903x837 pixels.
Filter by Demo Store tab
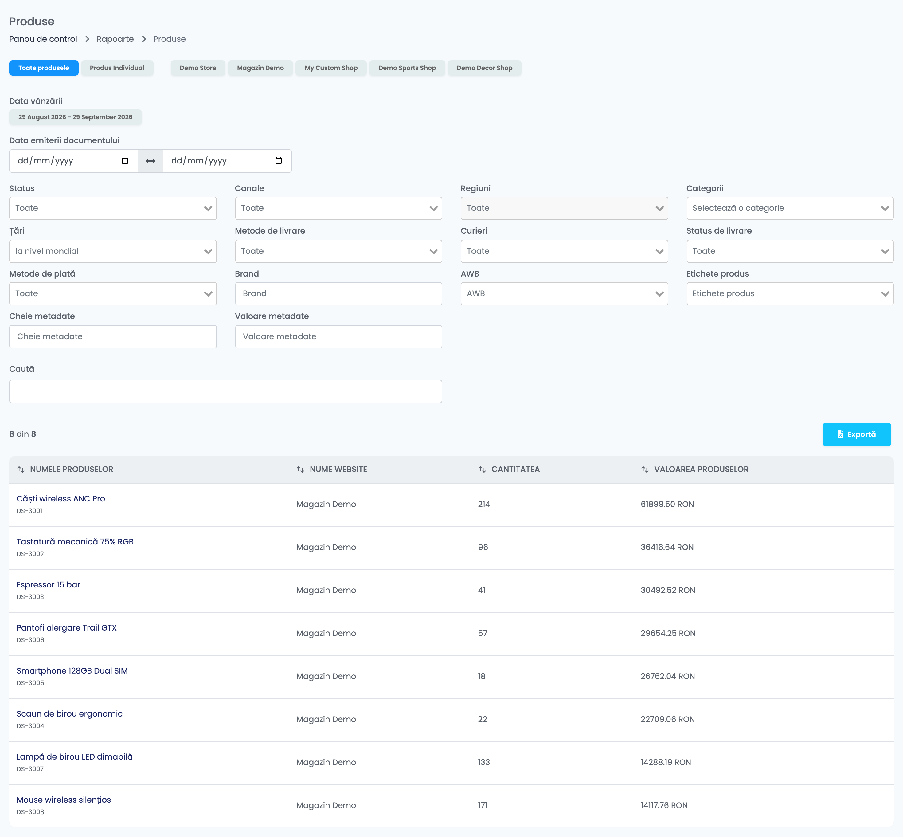click(x=198, y=68)
